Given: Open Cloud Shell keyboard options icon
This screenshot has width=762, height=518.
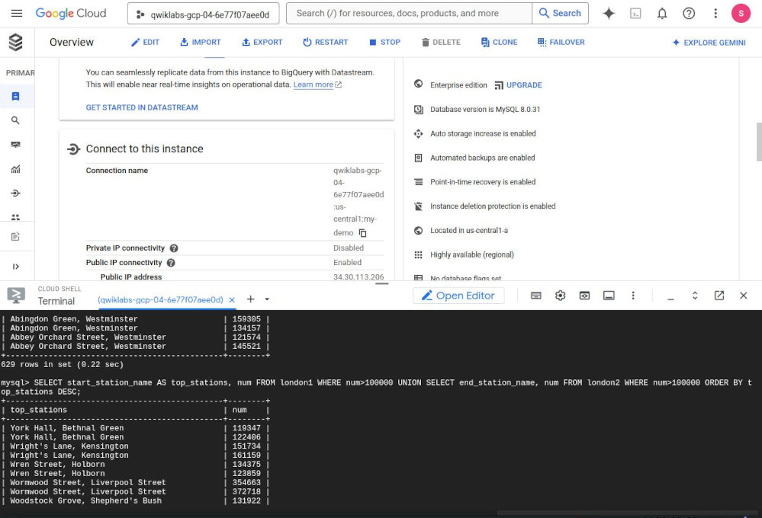Looking at the screenshot, I should 536,296.
